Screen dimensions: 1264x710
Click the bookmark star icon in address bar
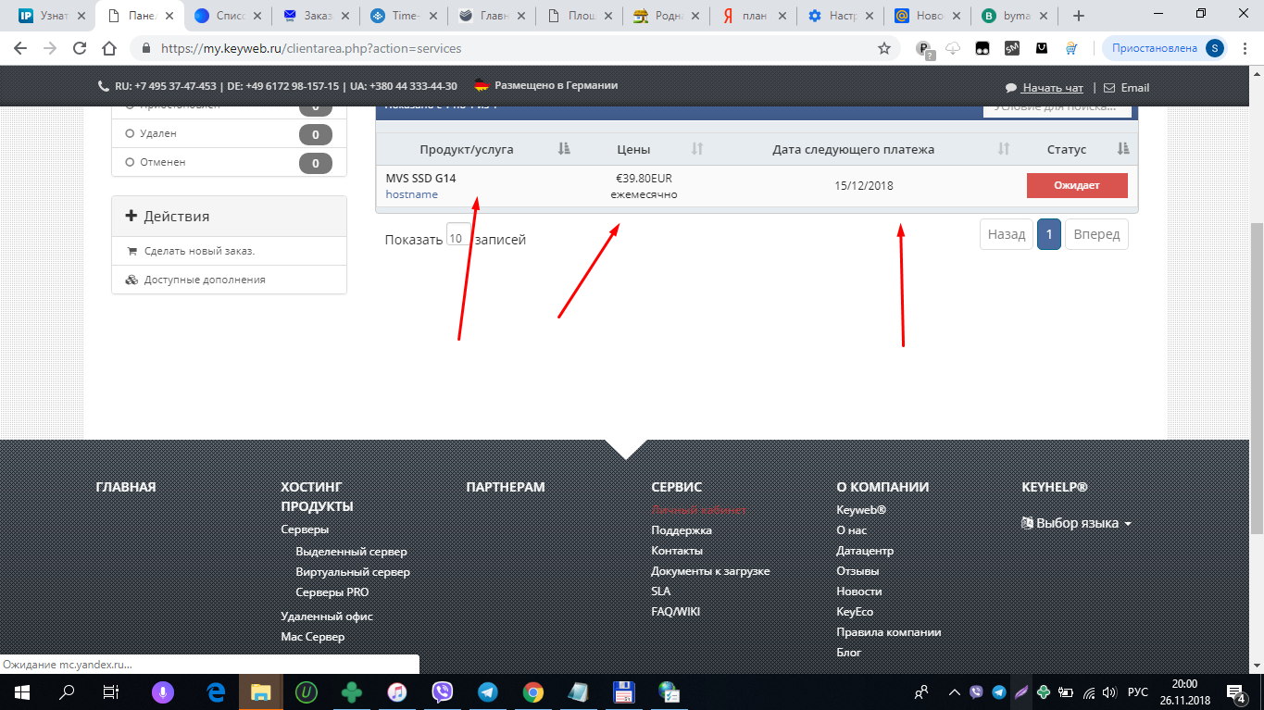pos(884,48)
